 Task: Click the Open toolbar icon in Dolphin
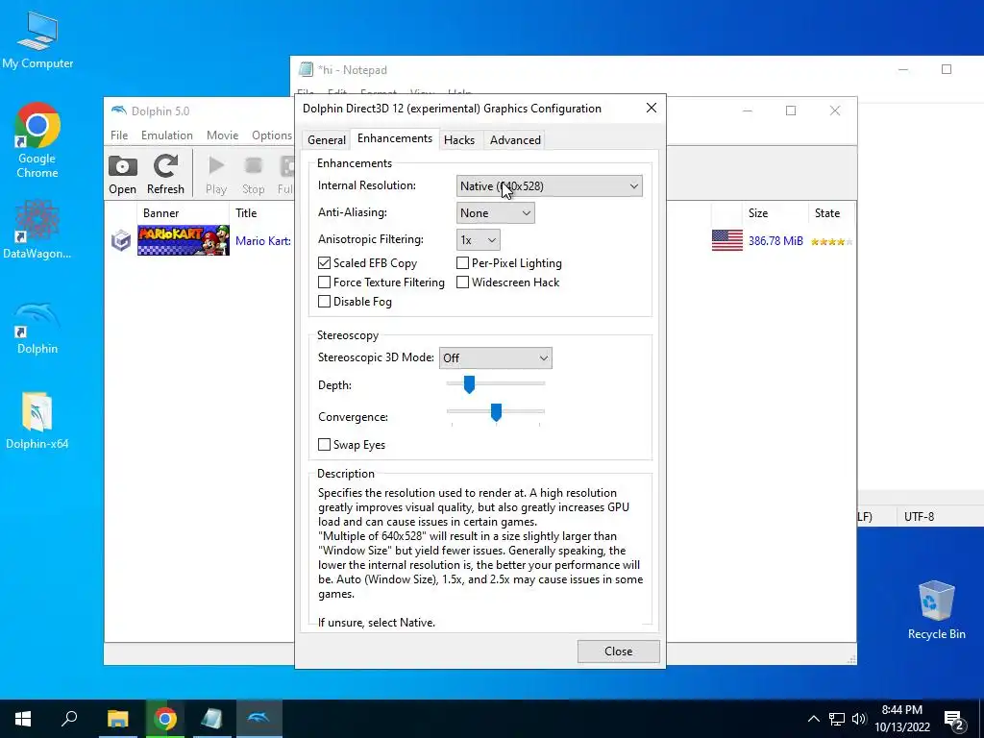point(122,175)
